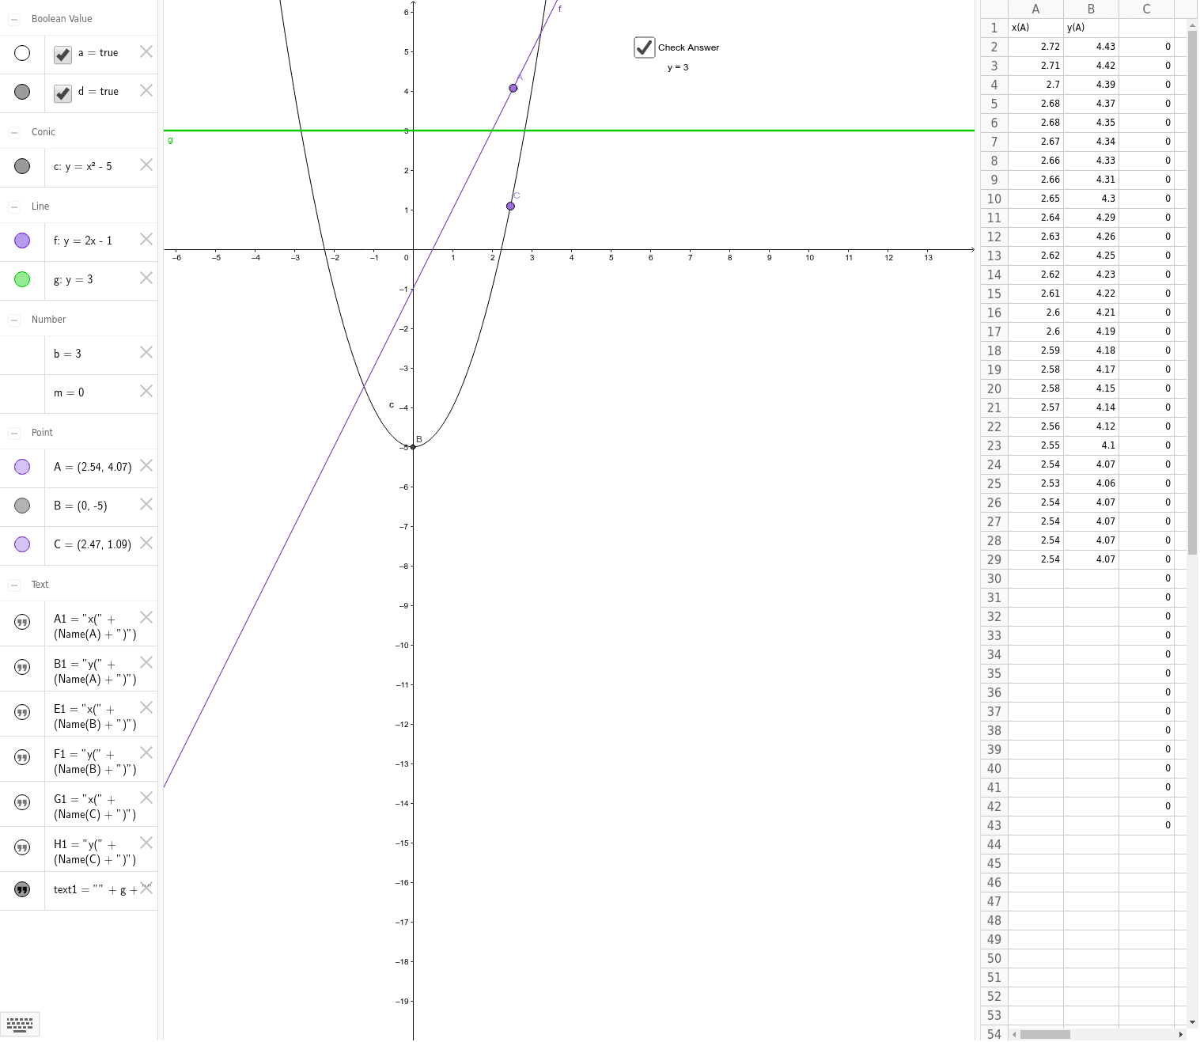Click the purple color circle for line f
The image size is (1200, 1042).
point(22,241)
